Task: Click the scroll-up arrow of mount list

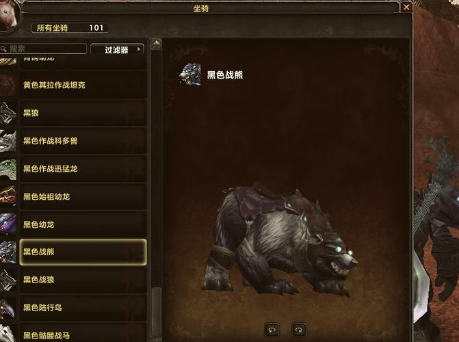Action: [156, 44]
